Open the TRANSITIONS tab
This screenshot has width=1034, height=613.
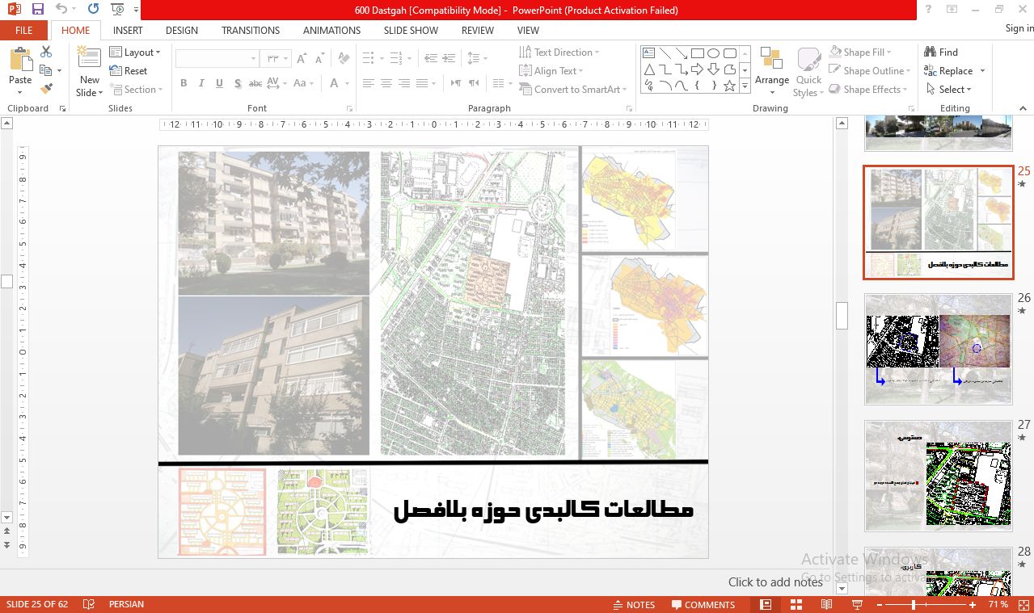pos(251,30)
